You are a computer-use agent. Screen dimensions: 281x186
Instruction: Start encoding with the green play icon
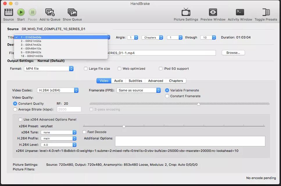point(21,12)
